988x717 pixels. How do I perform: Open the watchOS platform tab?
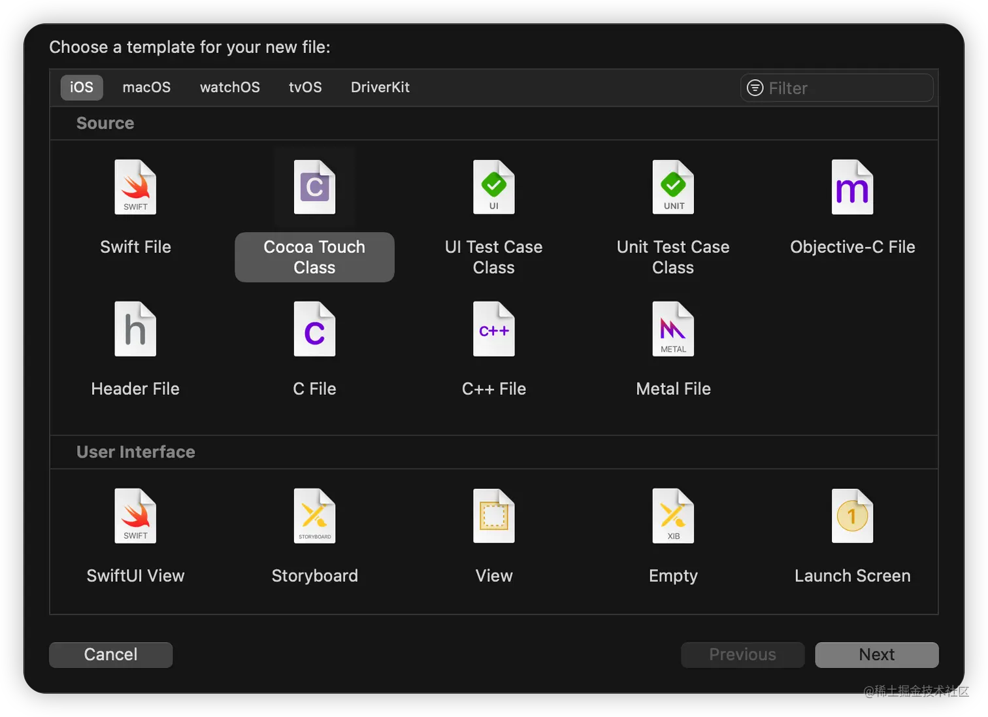[x=230, y=88]
